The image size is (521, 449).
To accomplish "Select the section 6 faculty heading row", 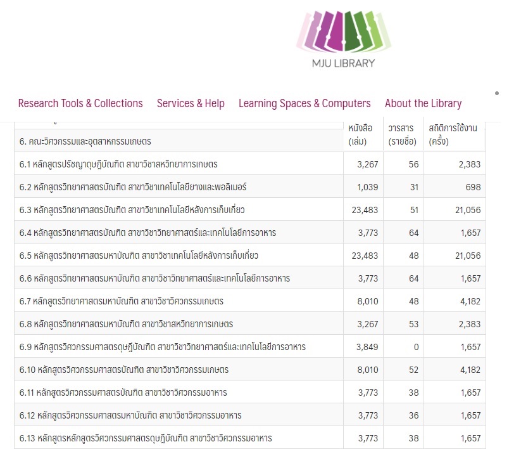I will click(x=85, y=141).
